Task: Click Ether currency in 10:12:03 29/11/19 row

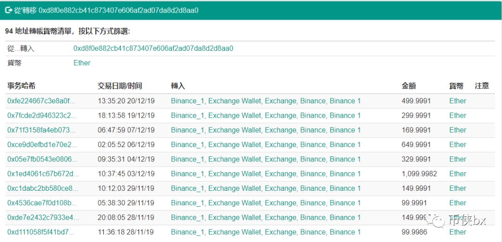Action: (x=458, y=188)
